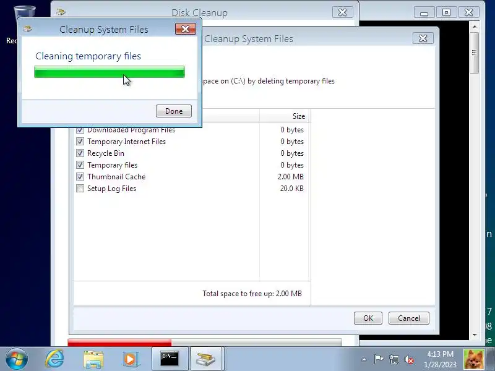Image resolution: width=495 pixels, height=371 pixels.
Task: Maximize the background console window
Action: click(x=446, y=12)
